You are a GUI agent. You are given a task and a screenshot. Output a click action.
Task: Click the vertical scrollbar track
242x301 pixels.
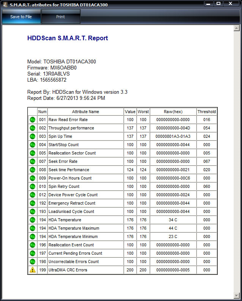(237, 162)
